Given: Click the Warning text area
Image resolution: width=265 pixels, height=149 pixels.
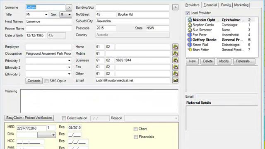Looking at the screenshot, I should click(x=99, y=101).
